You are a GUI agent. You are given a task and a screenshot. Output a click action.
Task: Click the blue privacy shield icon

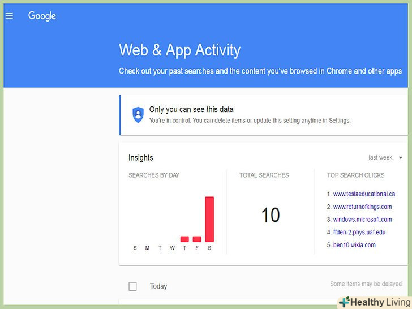coord(138,114)
